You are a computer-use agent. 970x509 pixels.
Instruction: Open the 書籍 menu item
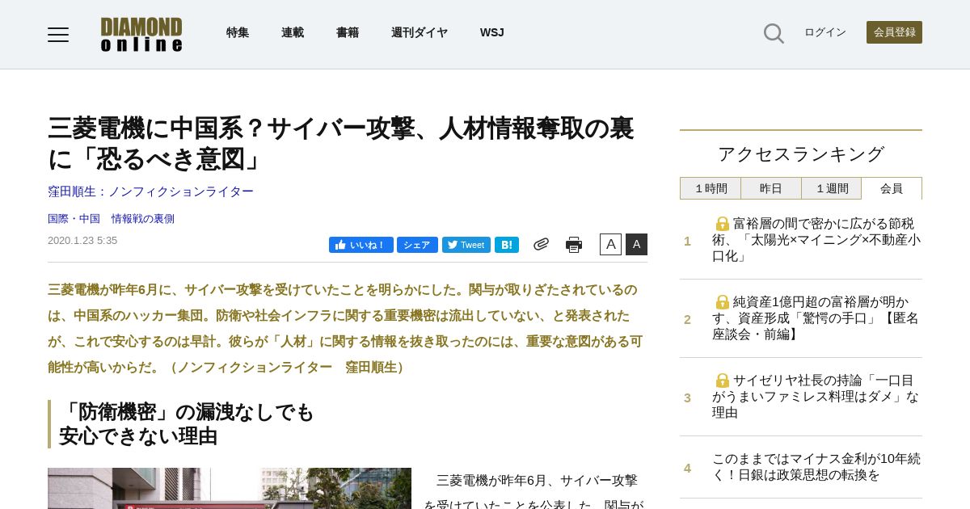coord(348,32)
